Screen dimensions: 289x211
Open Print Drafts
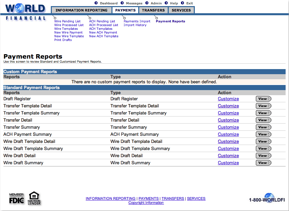point(63,40)
